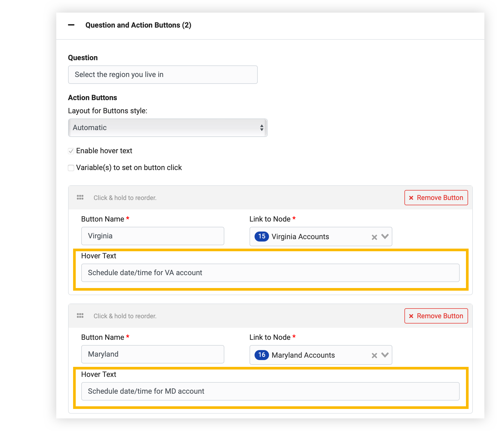Image resolution: width=497 pixels, height=431 pixels.
Task: Open the Layout for Buttons style dropdown
Action: coord(168,128)
